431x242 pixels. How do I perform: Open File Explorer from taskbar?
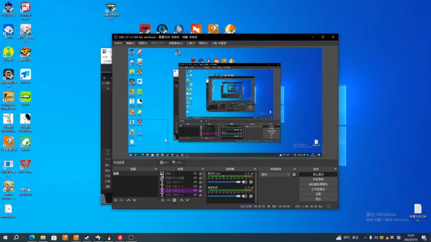coord(43,238)
